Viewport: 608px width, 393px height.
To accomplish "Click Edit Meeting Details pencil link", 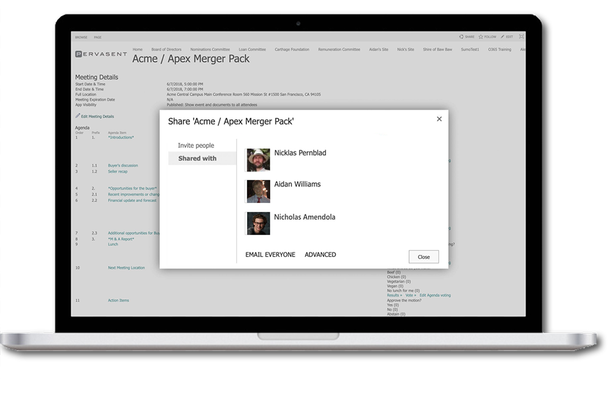I will coord(94,116).
